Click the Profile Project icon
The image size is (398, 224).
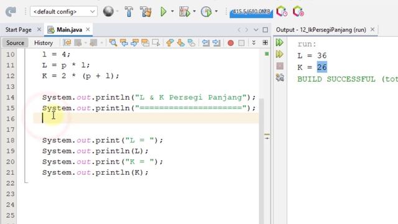pos(206,12)
